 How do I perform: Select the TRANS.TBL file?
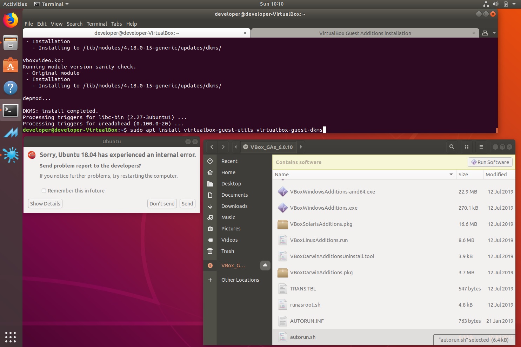coord(394,289)
